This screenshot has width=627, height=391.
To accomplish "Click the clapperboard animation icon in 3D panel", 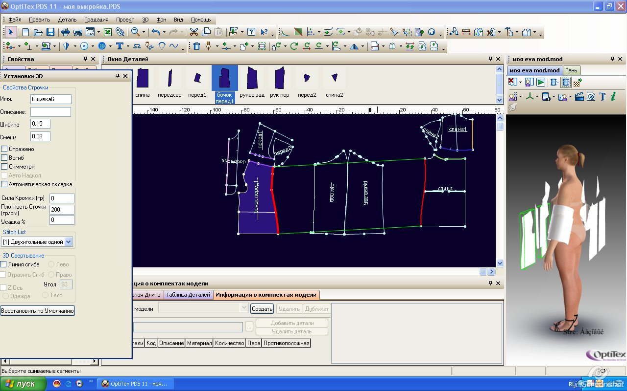I will (579, 96).
